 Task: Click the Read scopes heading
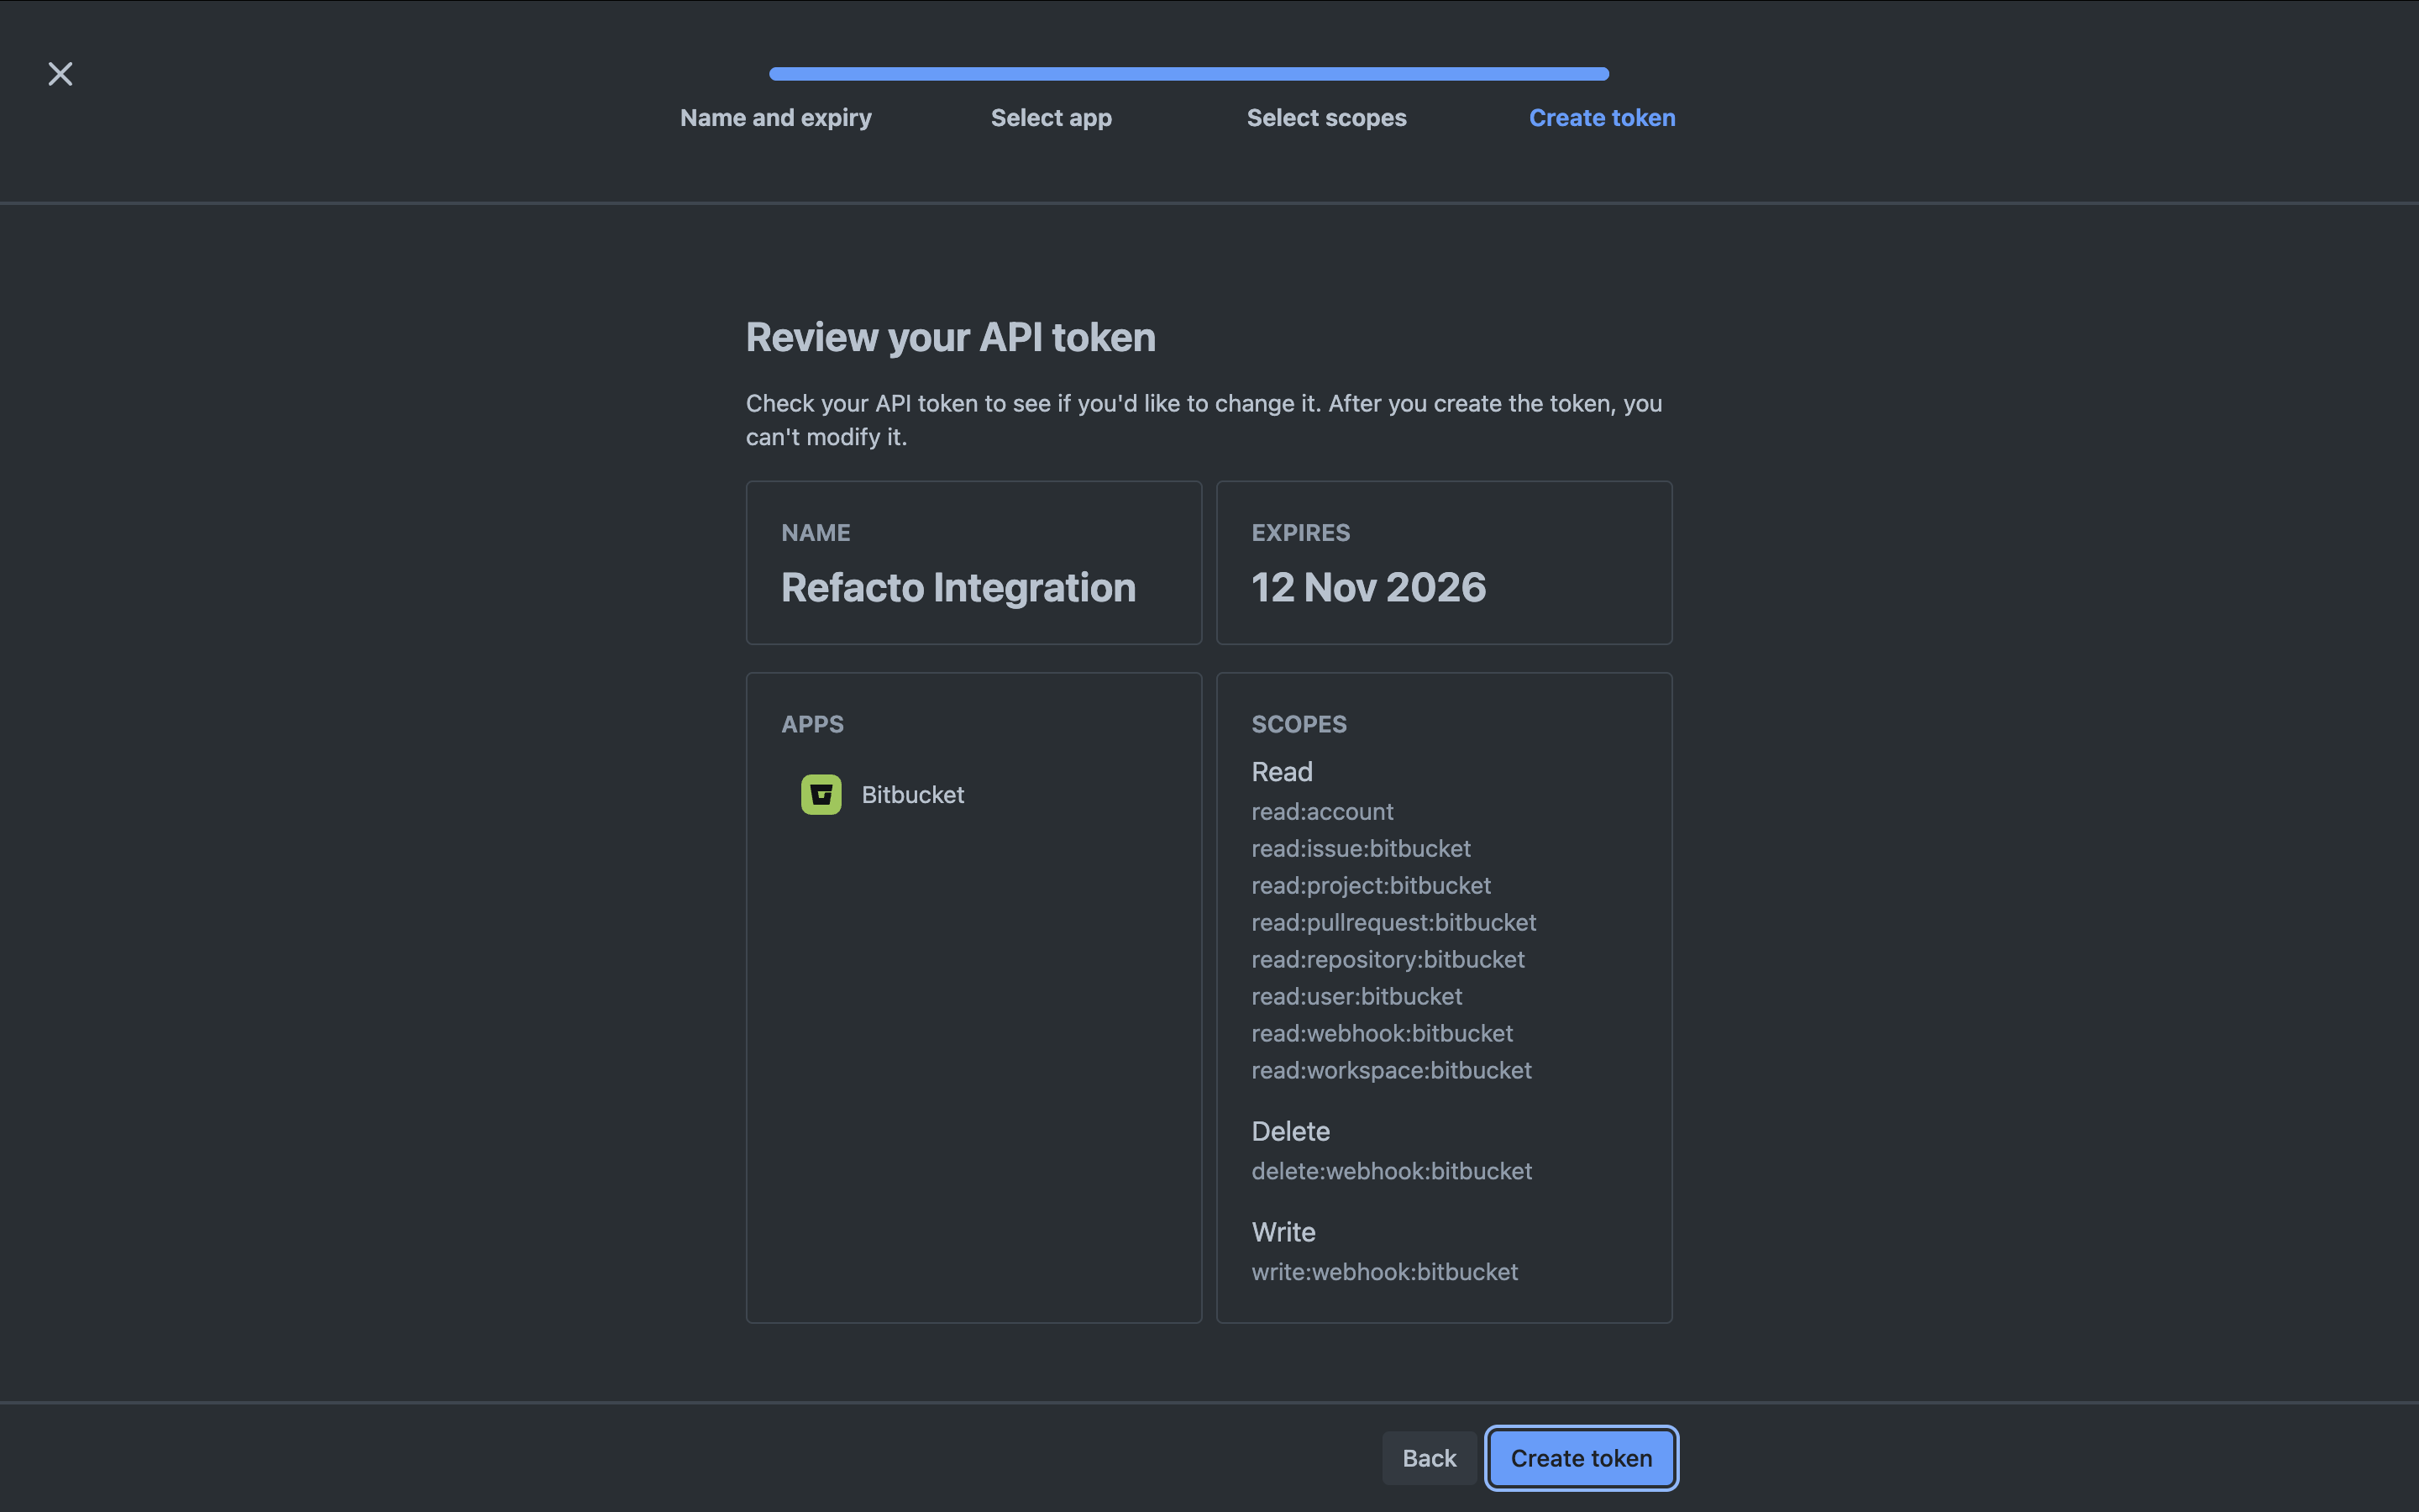point(1280,771)
